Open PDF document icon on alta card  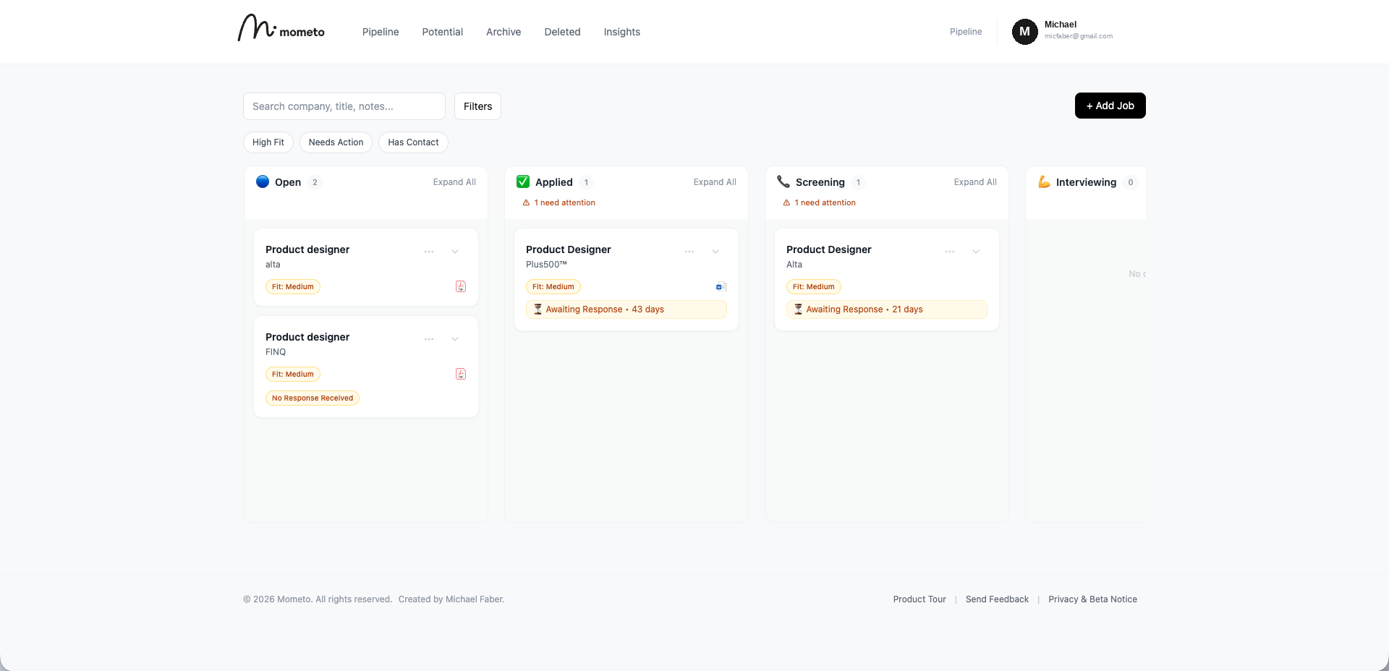pos(461,286)
